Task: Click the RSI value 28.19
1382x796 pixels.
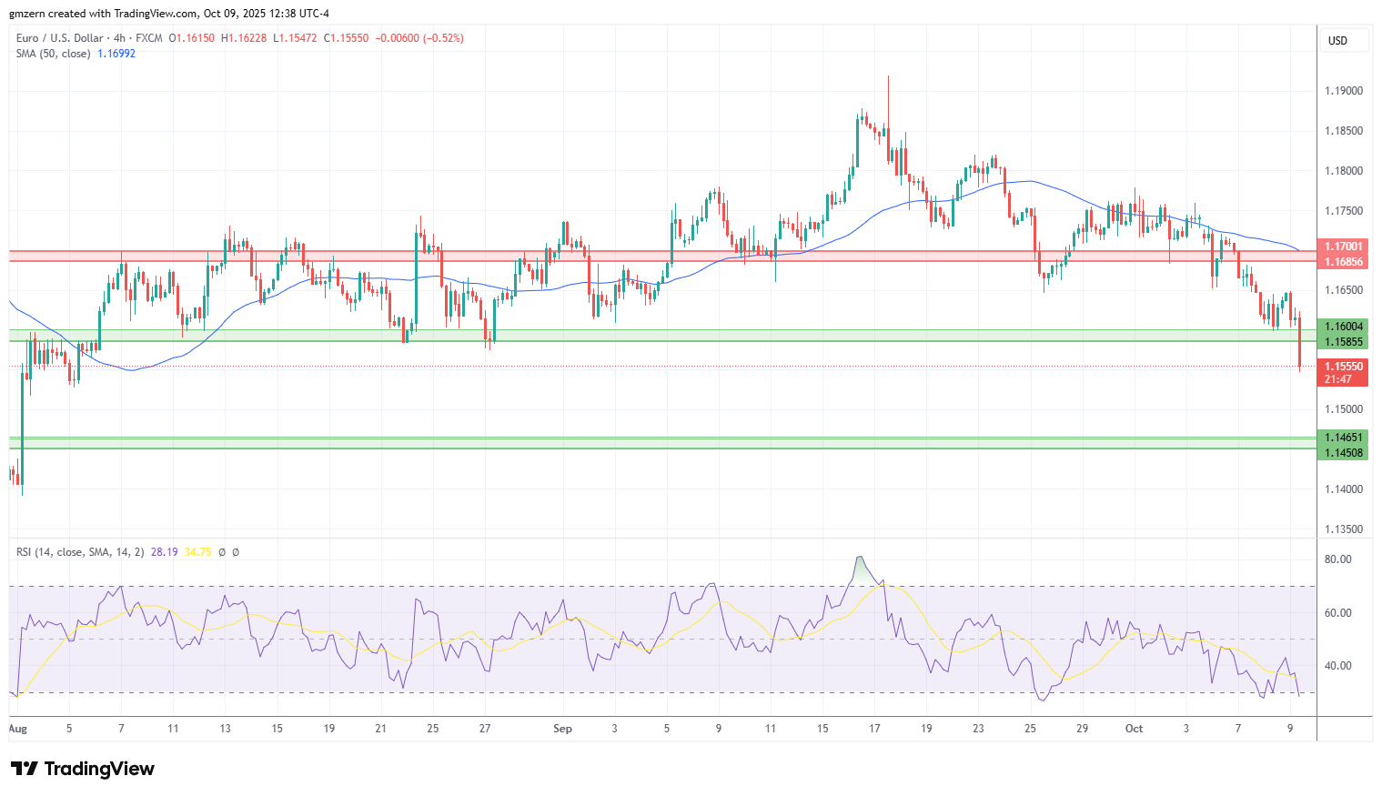Action: 164,552
